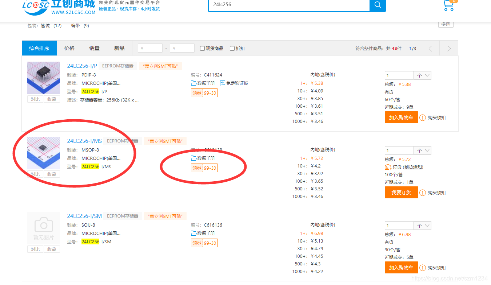Click purchase notice info icon for 24LC256-I/SM
Image resolution: width=491 pixels, height=285 pixels.
click(423, 268)
